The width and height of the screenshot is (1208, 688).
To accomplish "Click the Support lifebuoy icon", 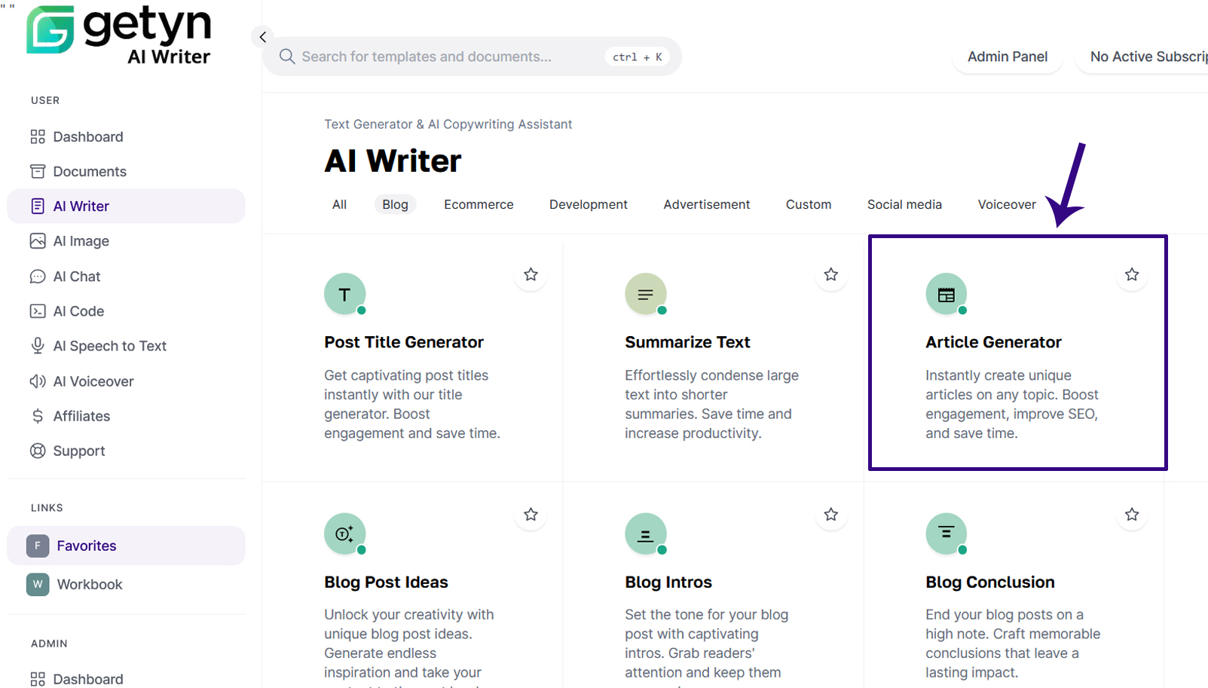I will pyautogui.click(x=38, y=451).
